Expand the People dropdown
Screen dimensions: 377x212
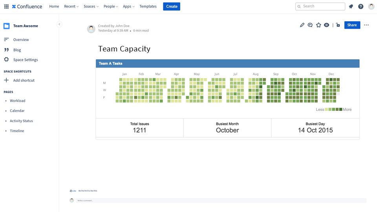point(111,7)
